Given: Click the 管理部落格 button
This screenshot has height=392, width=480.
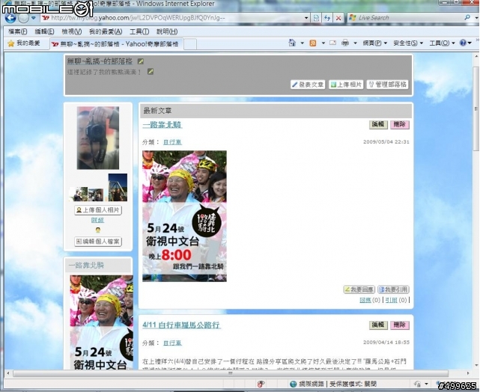Looking at the screenshot, I should pyautogui.click(x=388, y=85).
